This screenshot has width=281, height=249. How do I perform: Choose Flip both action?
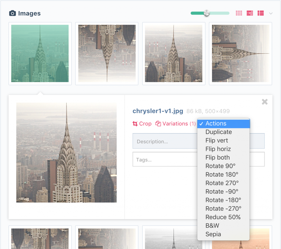(x=223, y=157)
